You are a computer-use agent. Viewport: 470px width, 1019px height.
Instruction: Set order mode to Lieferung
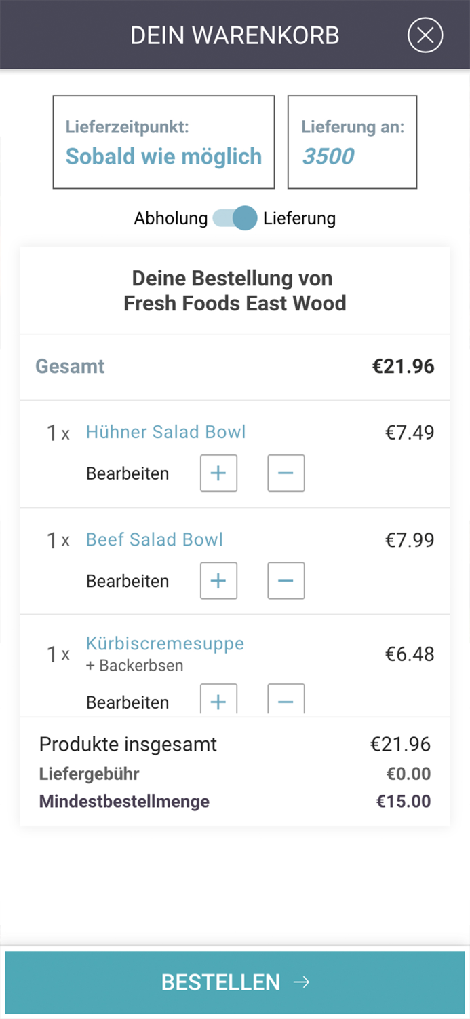pyautogui.click(x=300, y=218)
